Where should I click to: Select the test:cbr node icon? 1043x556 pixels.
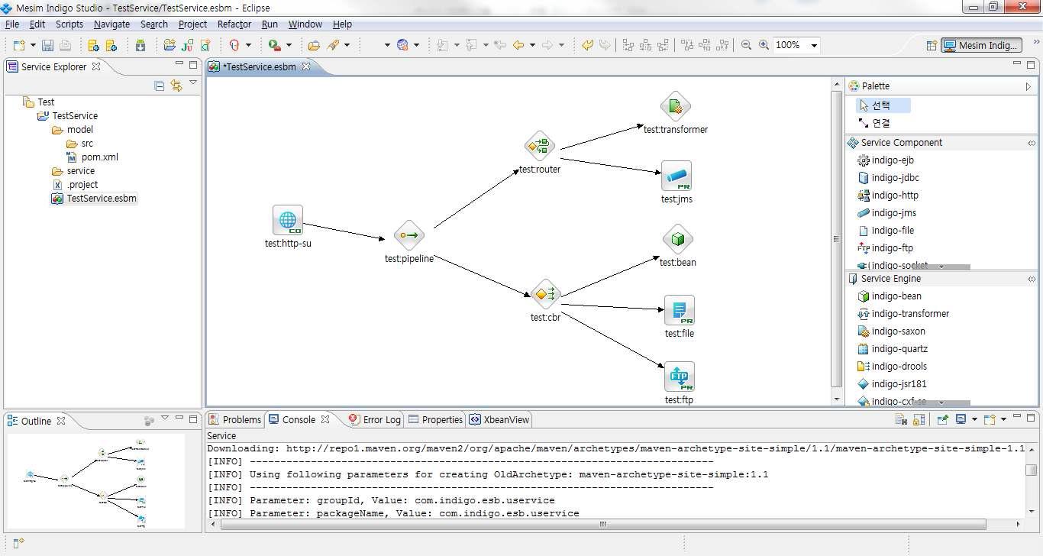coord(545,294)
